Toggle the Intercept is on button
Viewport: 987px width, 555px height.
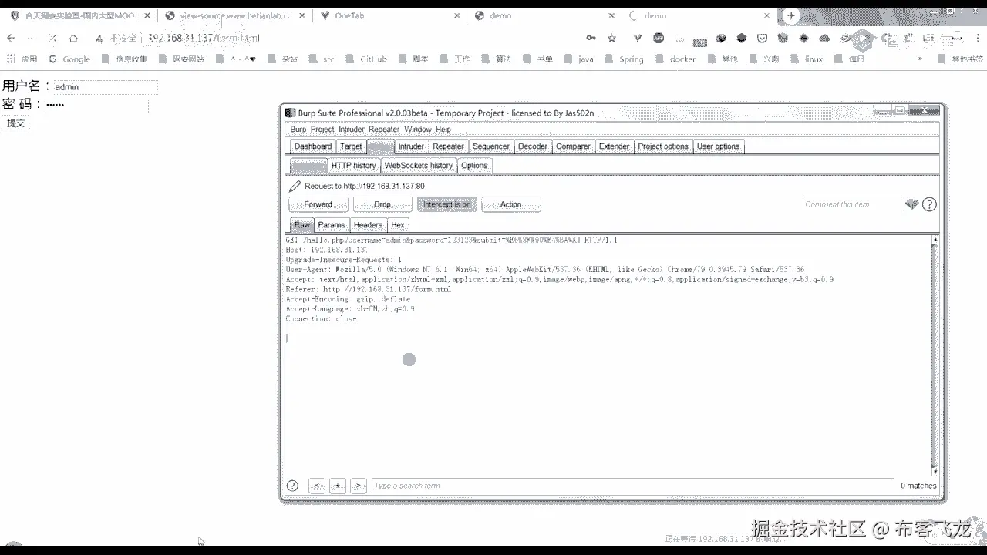click(x=447, y=204)
